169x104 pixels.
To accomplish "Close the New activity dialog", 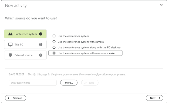I will pos(161,5).
